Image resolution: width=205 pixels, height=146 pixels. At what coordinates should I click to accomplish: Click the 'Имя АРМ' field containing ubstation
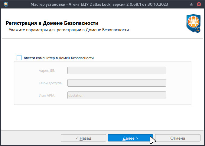[x=117, y=95]
